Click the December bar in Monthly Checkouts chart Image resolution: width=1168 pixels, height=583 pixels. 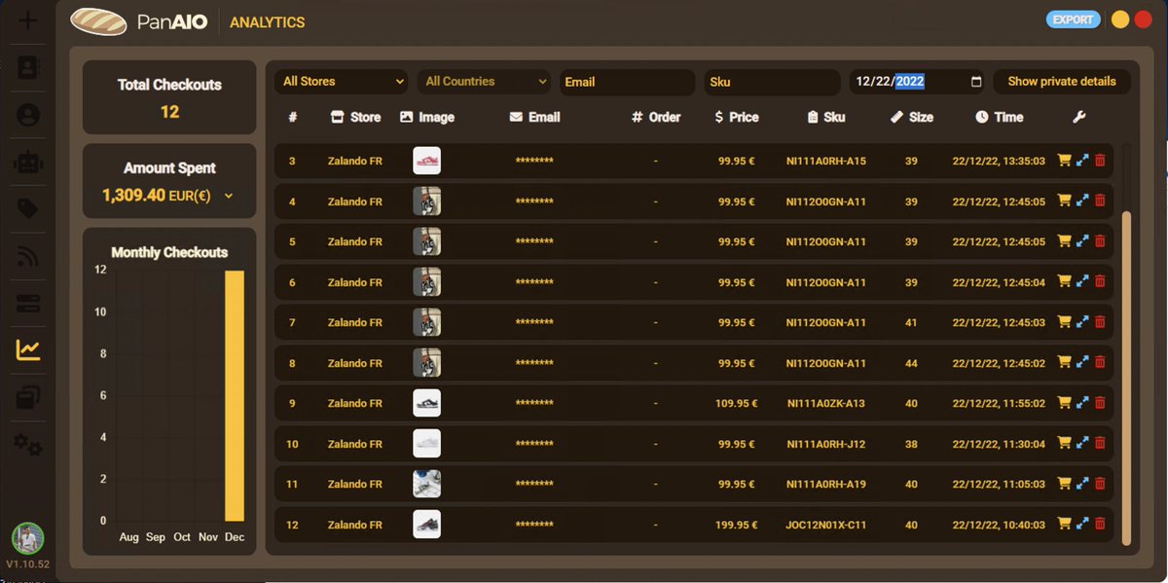click(235, 395)
